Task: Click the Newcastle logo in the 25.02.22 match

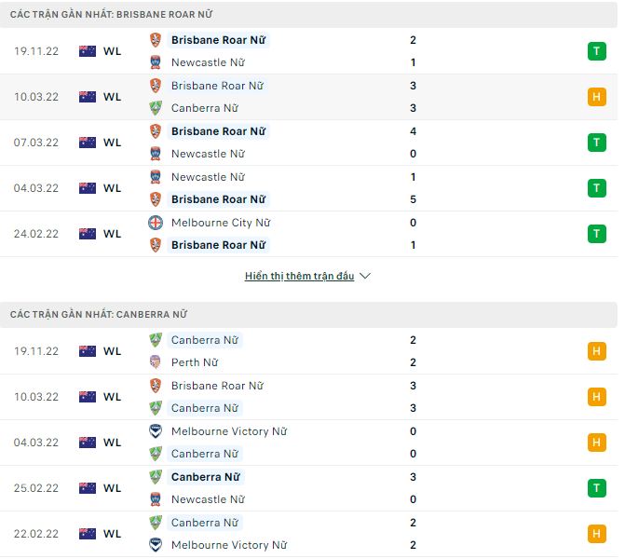Action: (x=156, y=499)
